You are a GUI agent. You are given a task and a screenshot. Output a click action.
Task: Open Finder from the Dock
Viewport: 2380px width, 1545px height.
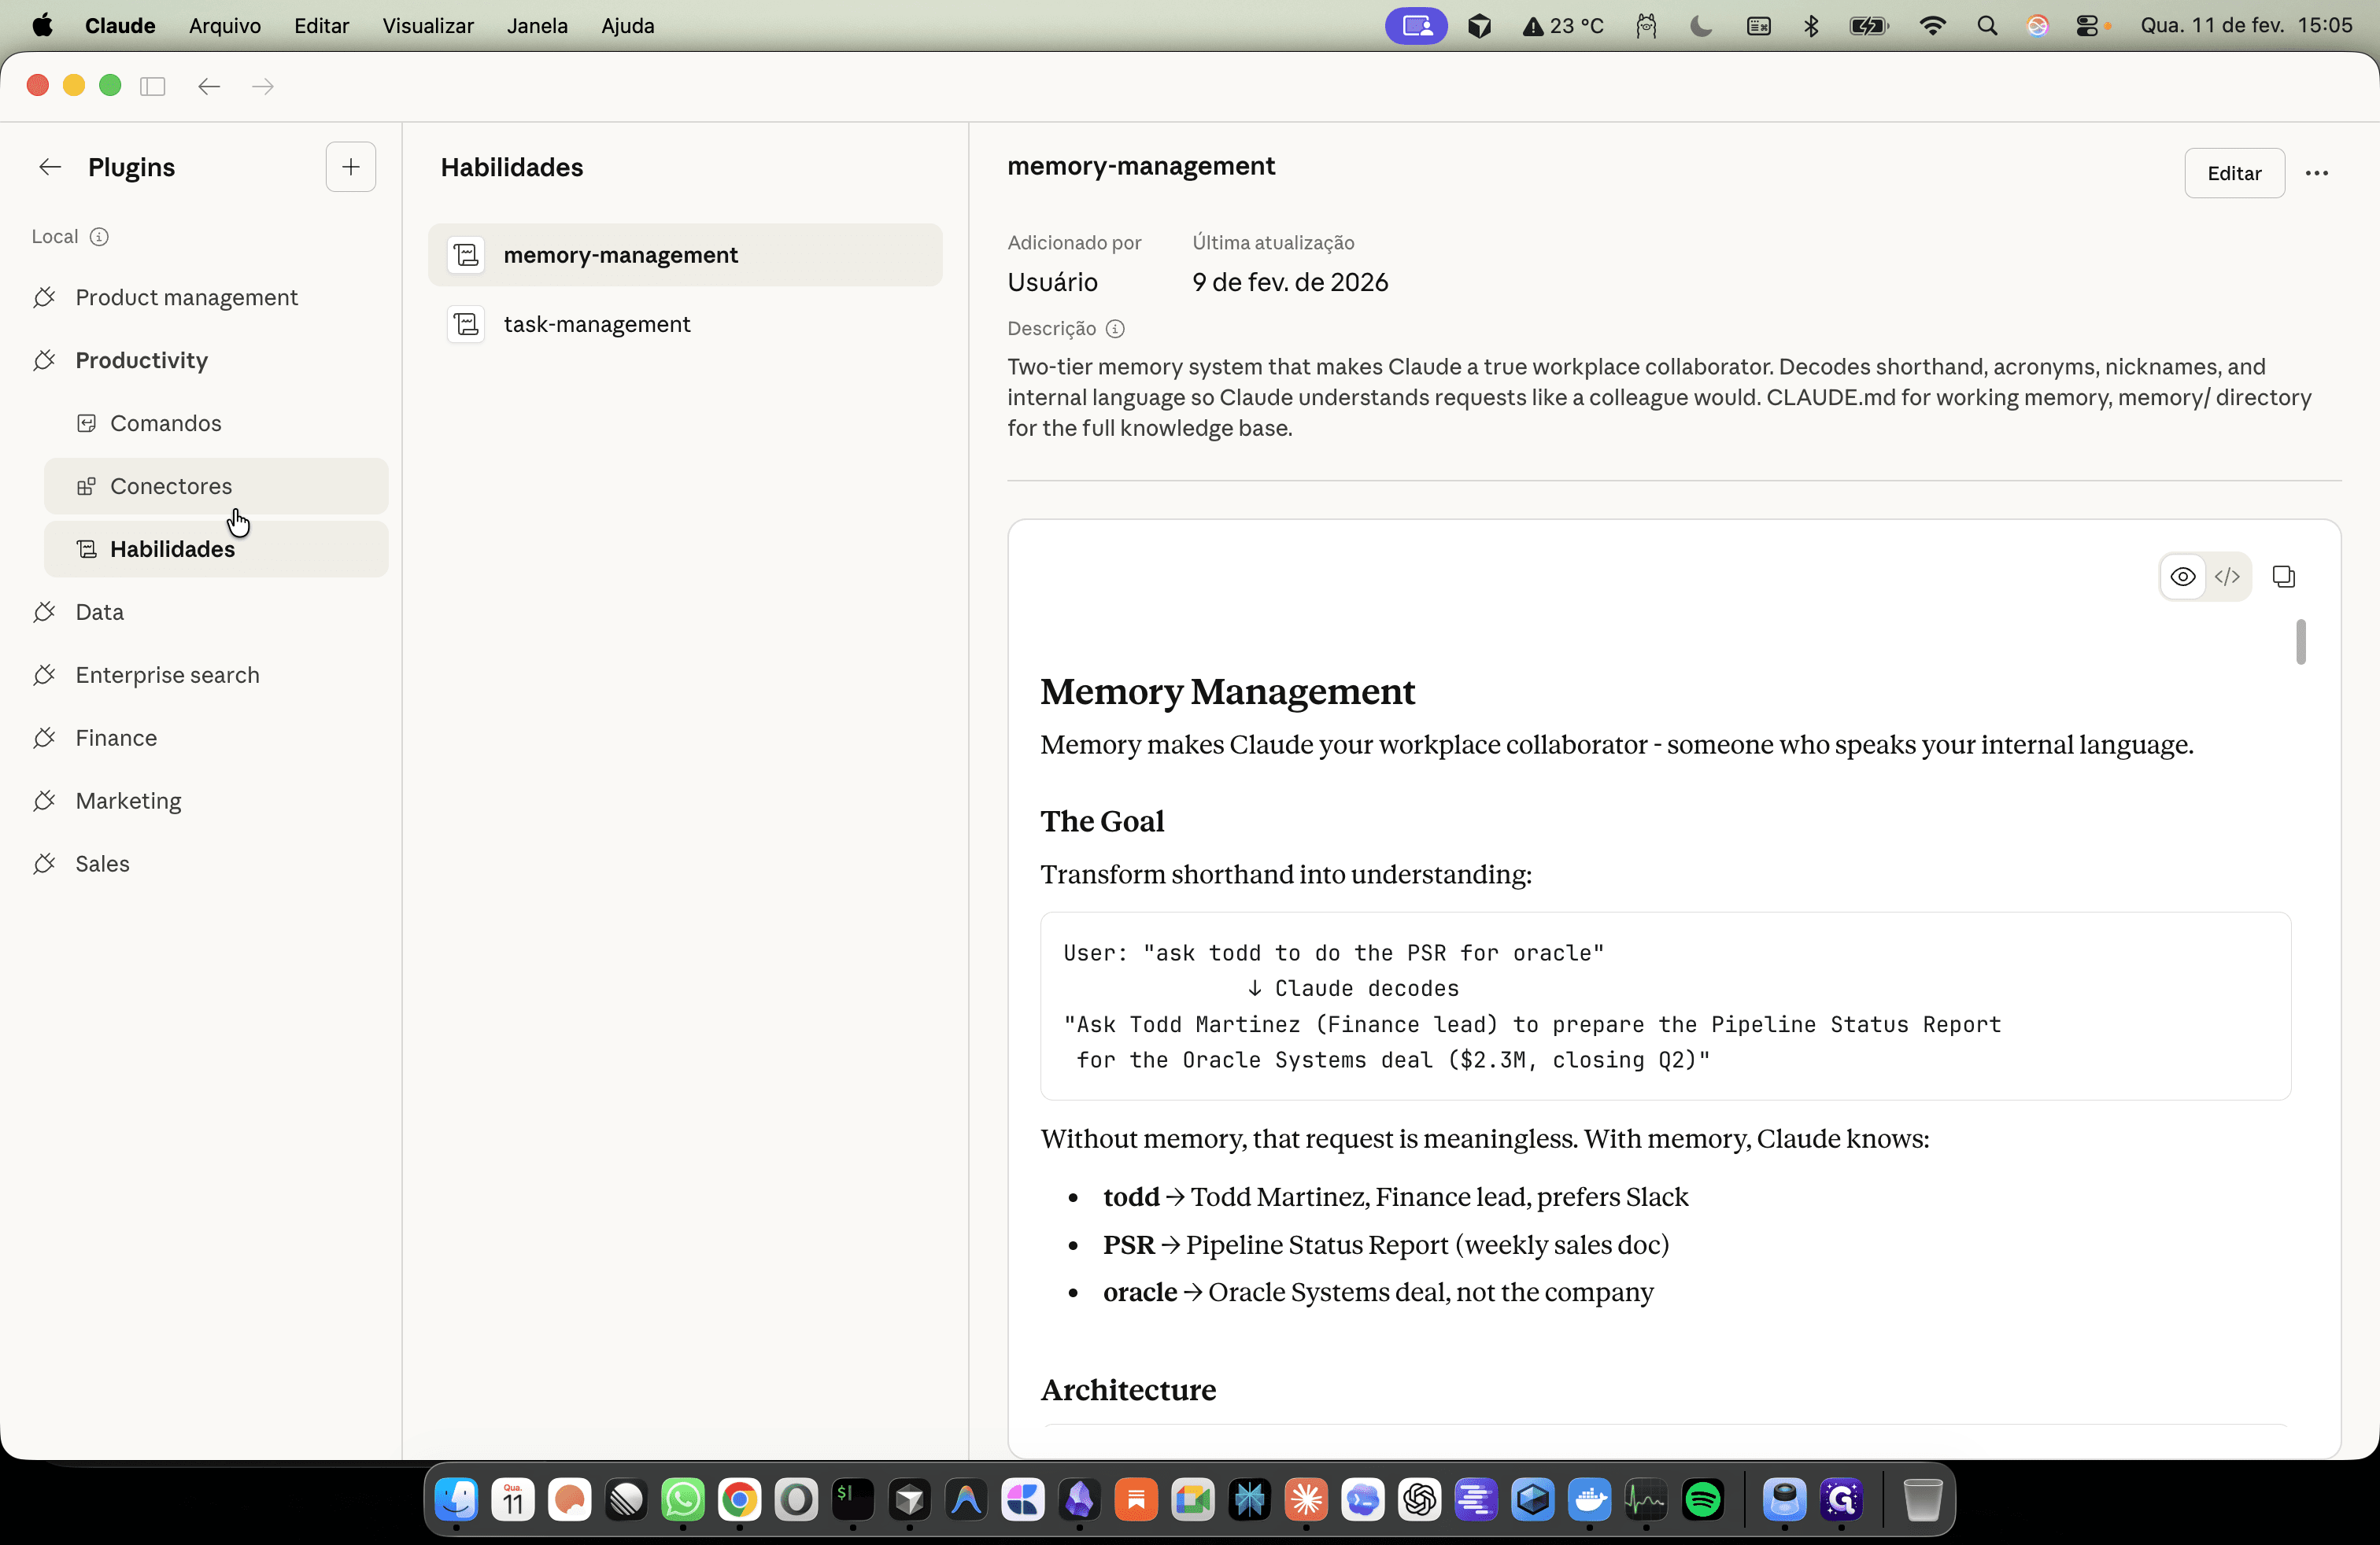pyautogui.click(x=457, y=1499)
